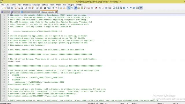Click the Zoom Out toolbar icon
The height and width of the screenshot is (104, 185).
(56, 8)
